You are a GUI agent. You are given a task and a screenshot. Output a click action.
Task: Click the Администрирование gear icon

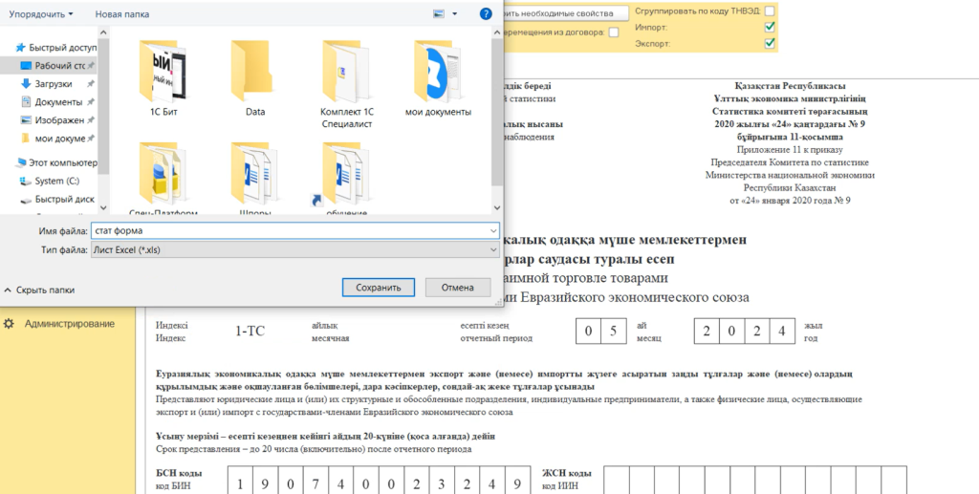[10, 324]
